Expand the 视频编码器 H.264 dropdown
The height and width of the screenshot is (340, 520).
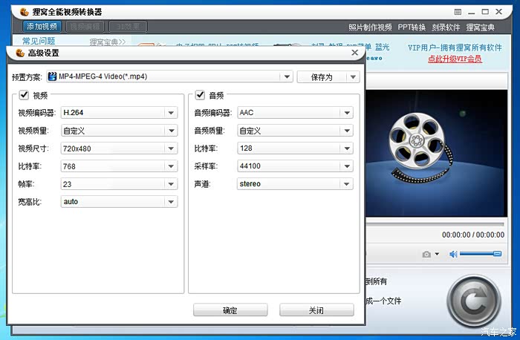pyautogui.click(x=171, y=113)
